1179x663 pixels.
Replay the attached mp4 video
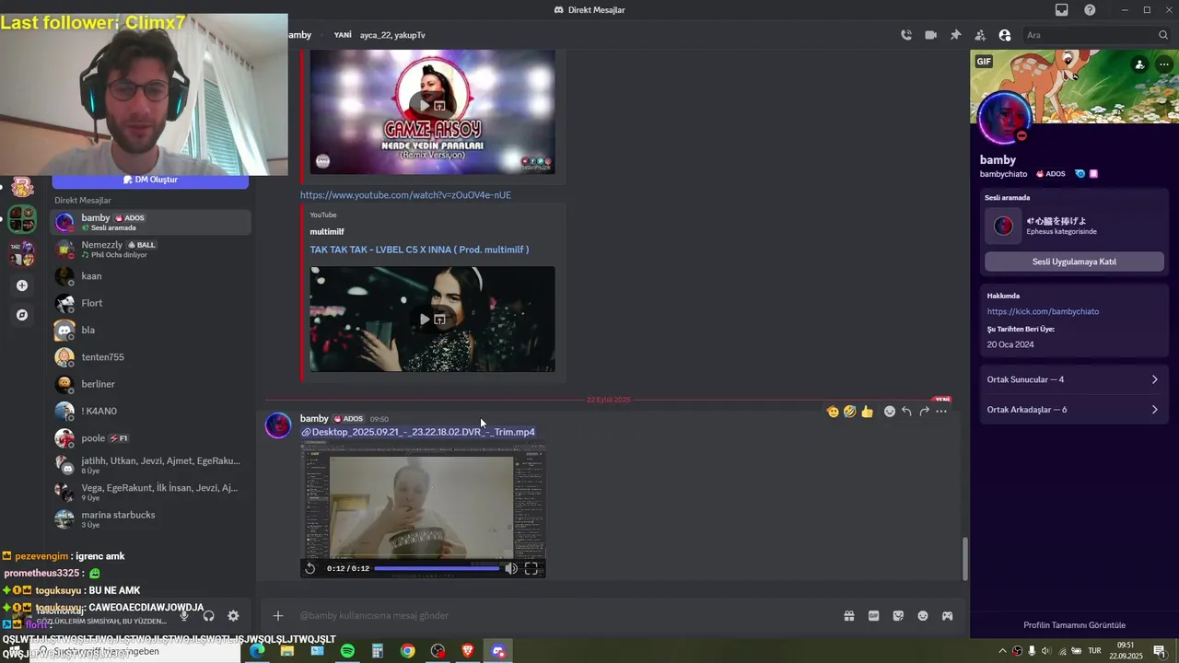(310, 568)
